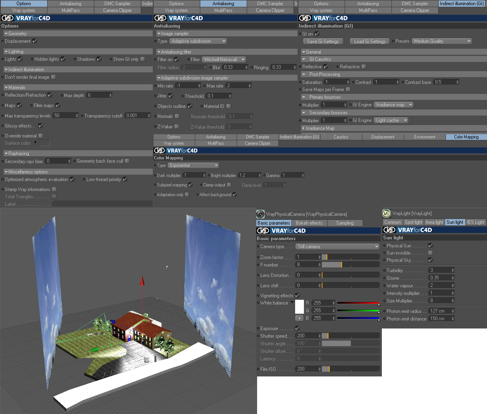Click the VRAYforC4D logo in Color Mapping panel
Image resolution: width=487 pixels, height=414 pixels.
tap(176, 151)
